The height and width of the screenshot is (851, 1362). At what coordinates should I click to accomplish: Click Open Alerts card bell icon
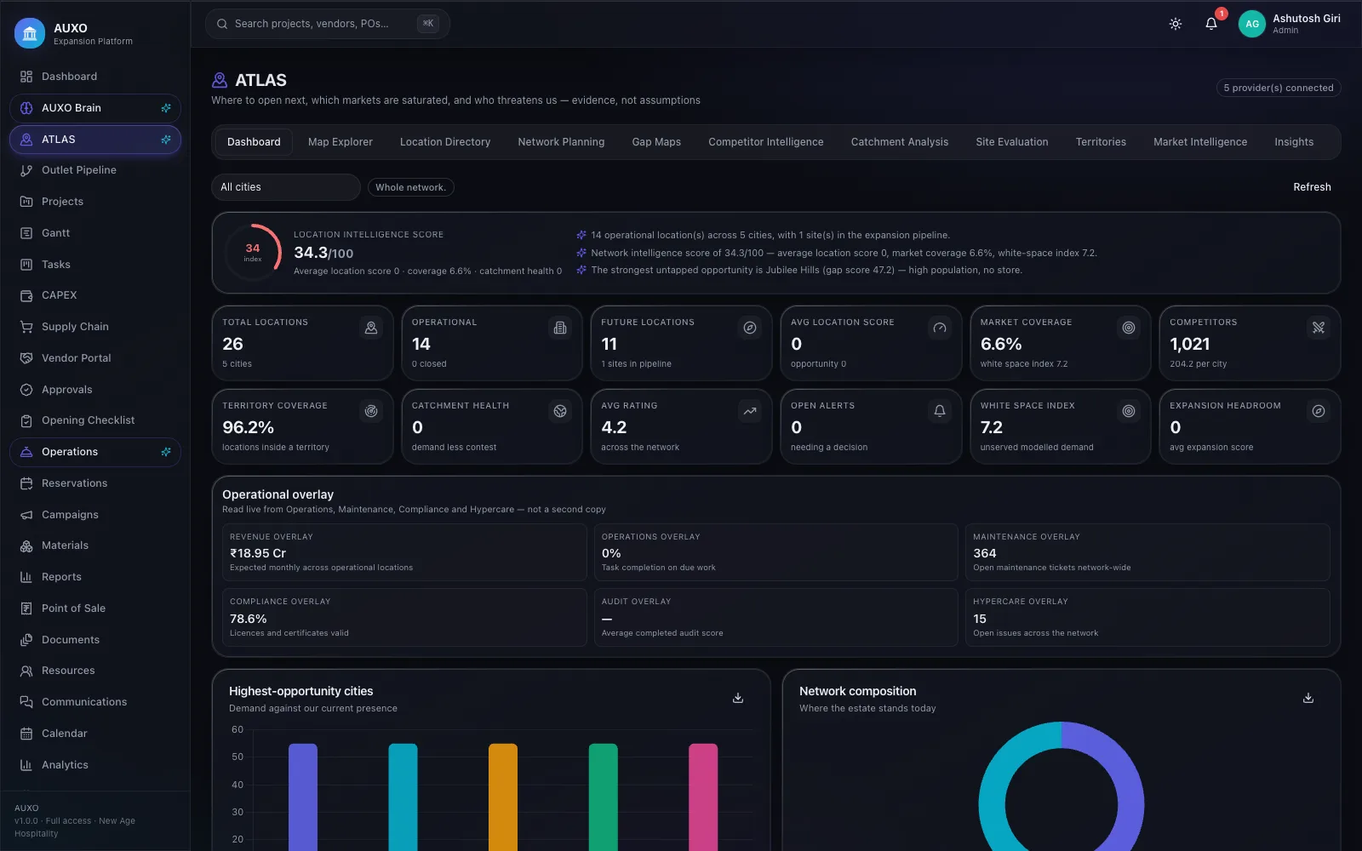click(940, 411)
